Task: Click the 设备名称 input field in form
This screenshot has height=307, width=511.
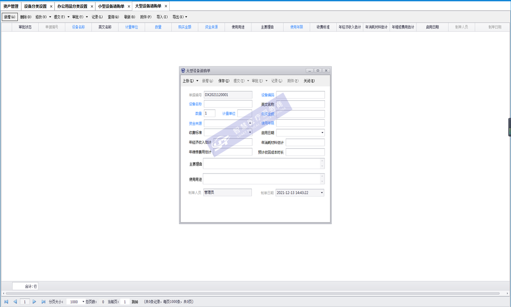Action: 228,104
